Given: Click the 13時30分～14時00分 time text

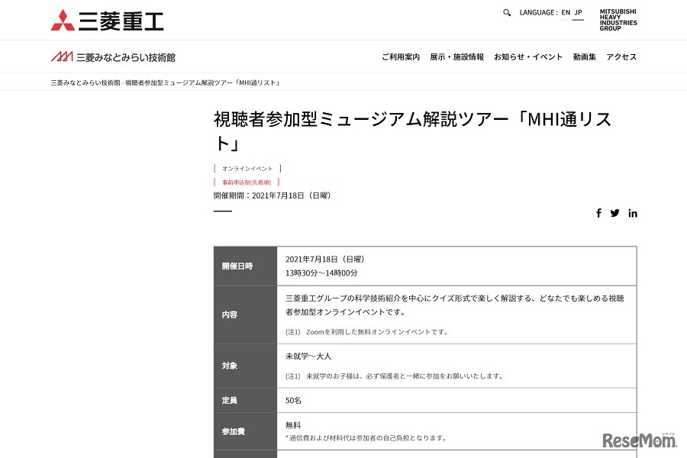Looking at the screenshot, I should pyautogui.click(x=321, y=273).
